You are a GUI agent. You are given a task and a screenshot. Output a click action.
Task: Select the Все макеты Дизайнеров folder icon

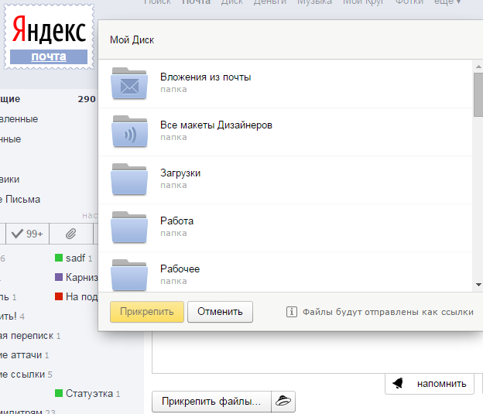pyautogui.click(x=129, y=132)
